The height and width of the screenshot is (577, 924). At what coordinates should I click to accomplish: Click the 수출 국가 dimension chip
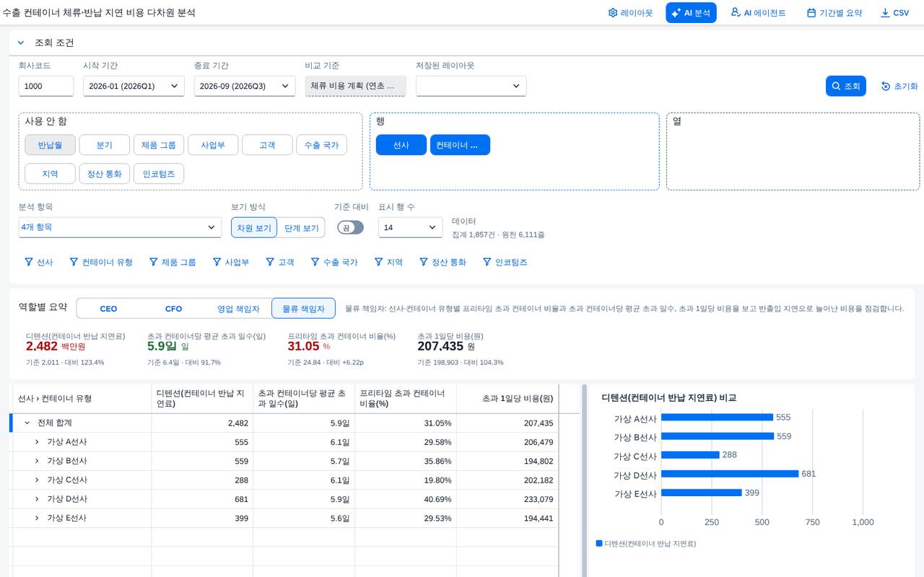(321, 145)
